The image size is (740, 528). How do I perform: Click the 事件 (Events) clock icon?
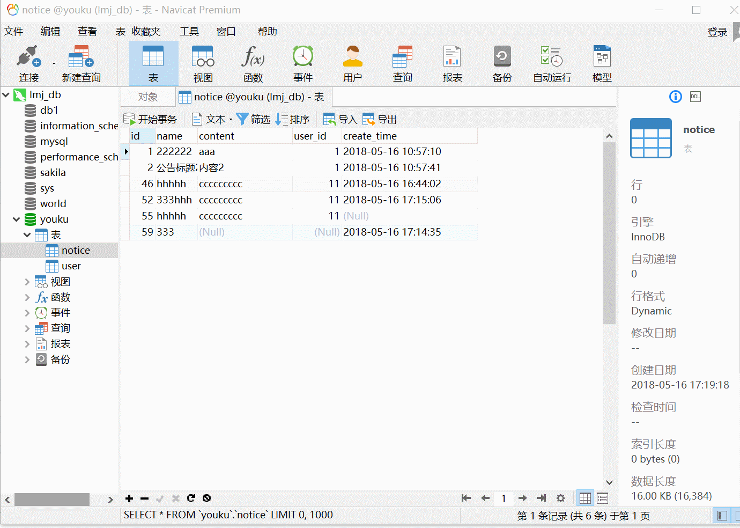(303, 62)
